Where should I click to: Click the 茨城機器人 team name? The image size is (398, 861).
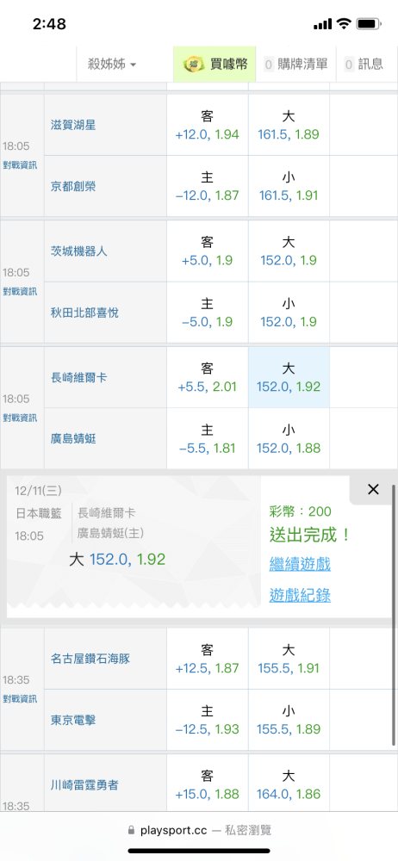tap(79, 251)
